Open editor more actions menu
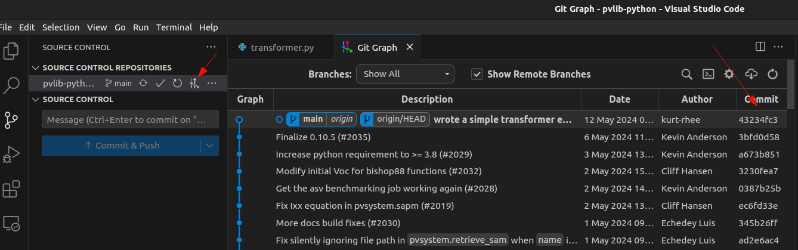 (778, 47)
